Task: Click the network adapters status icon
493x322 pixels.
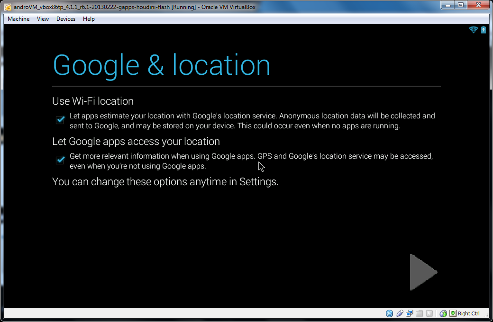Action: click(x=410, y=313)
